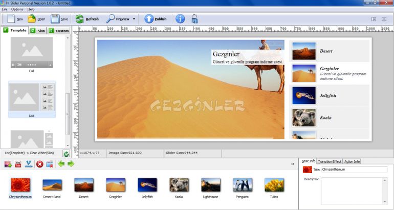394x210 pixels.
Task: Click the remove all slides icon
Action: [50, 164]
